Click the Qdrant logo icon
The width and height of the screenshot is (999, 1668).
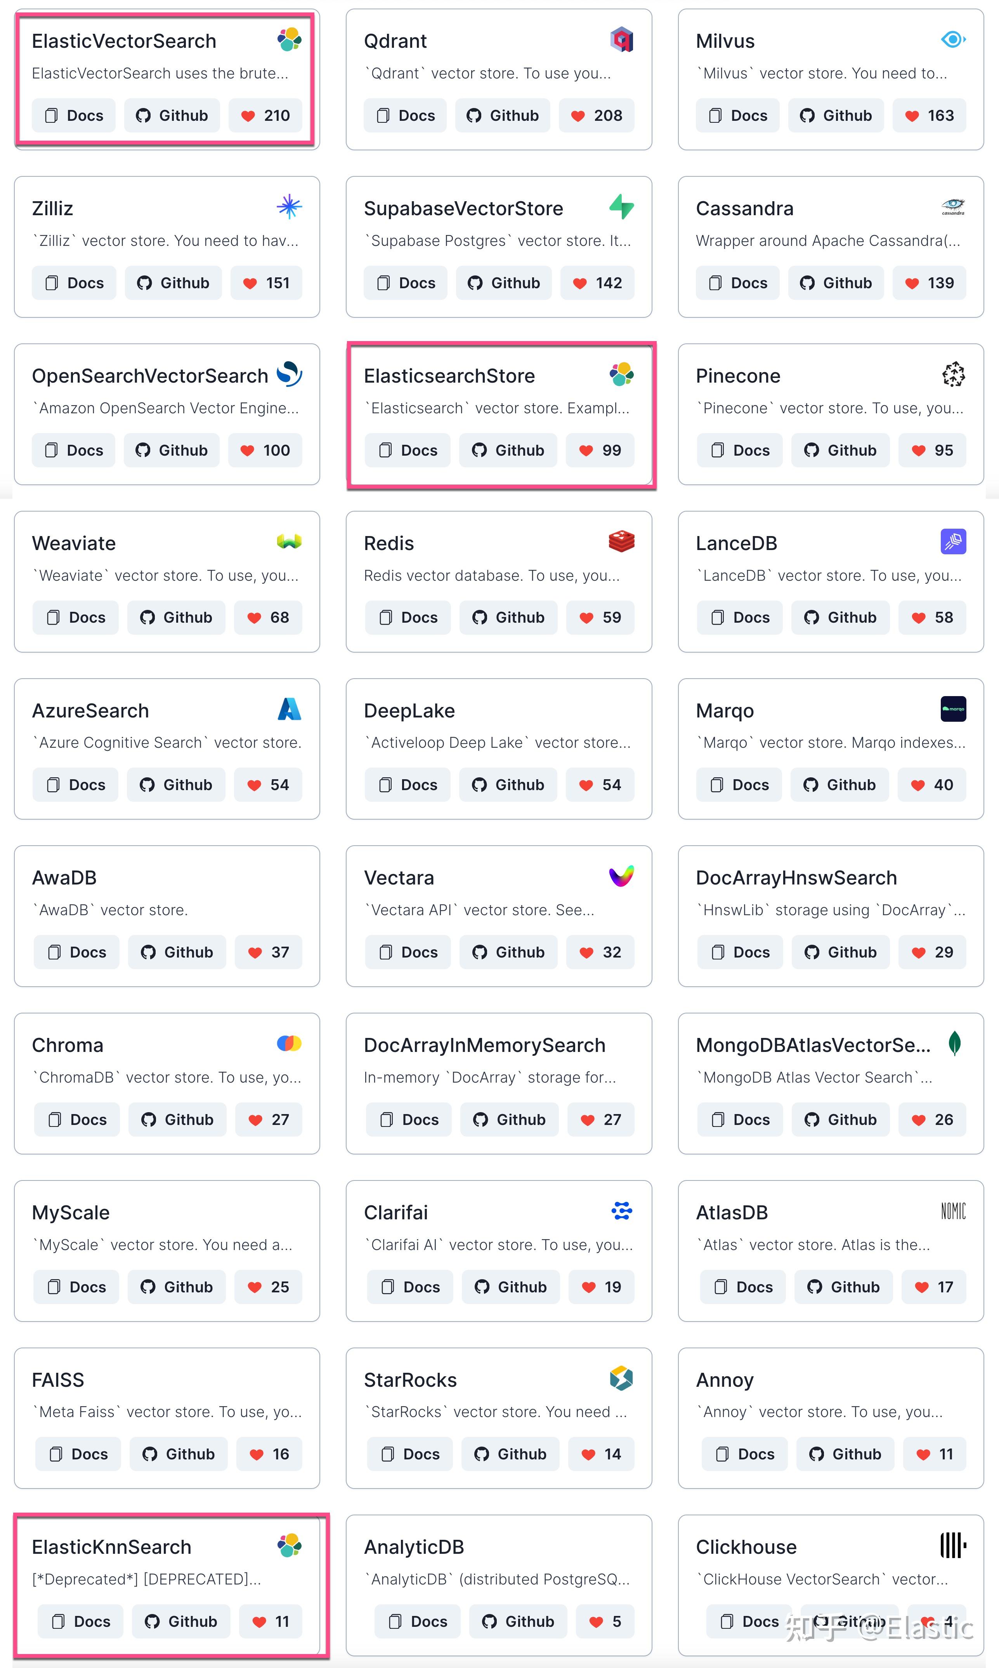(621, 40)
